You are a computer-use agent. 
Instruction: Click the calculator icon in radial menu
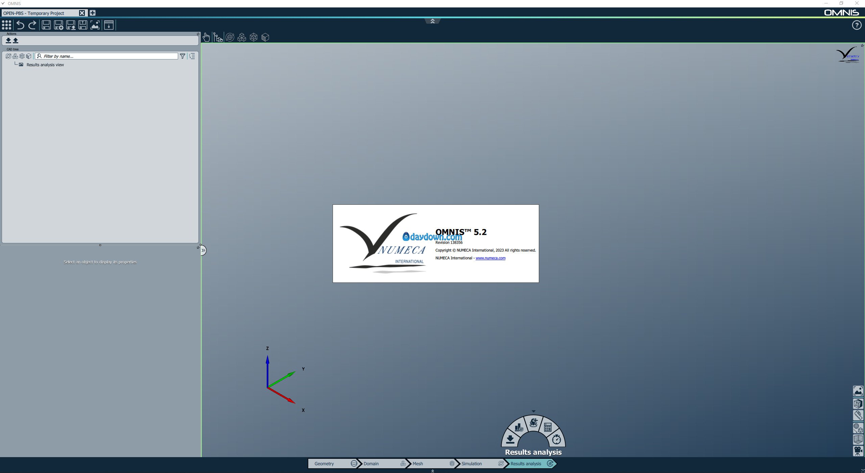(x=548, y=427)
